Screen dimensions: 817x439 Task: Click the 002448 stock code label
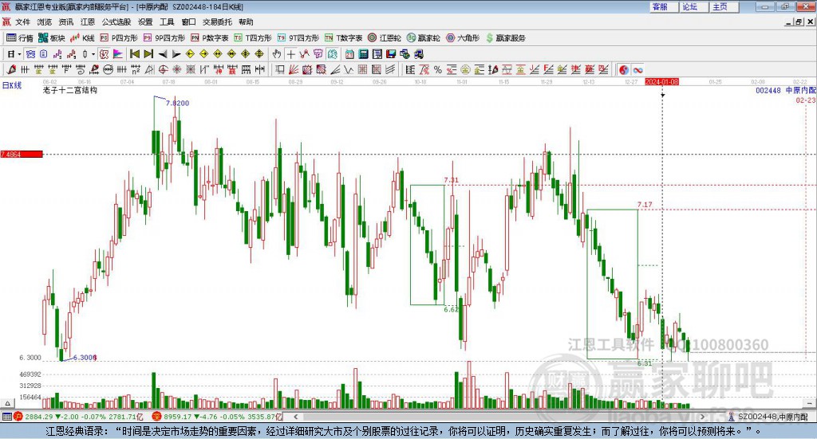click(x=768, y=90)
